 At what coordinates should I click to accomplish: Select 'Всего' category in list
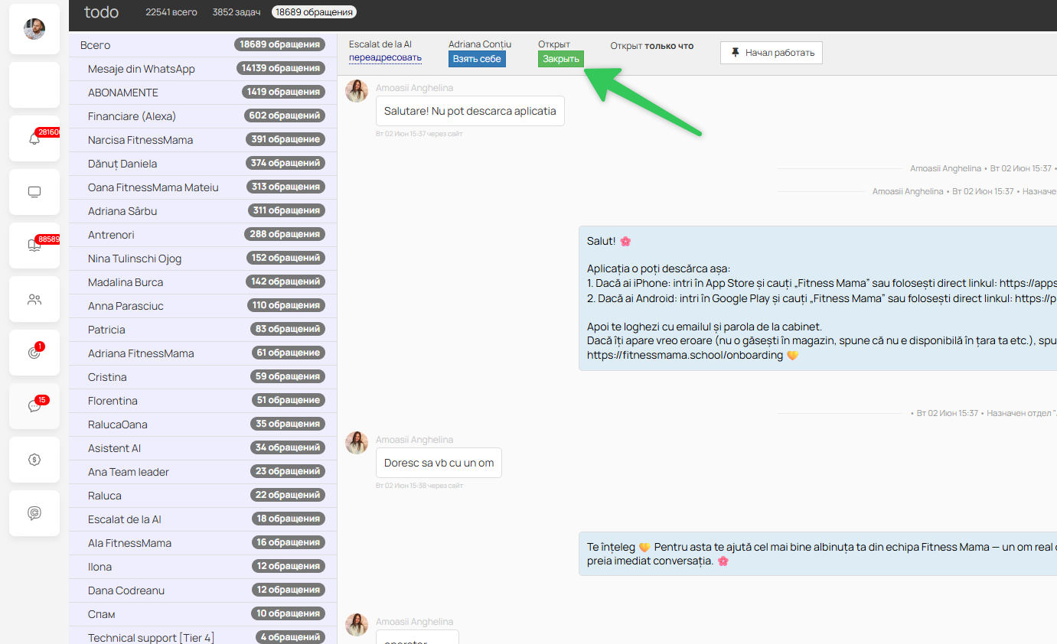(x=203, y=45)
